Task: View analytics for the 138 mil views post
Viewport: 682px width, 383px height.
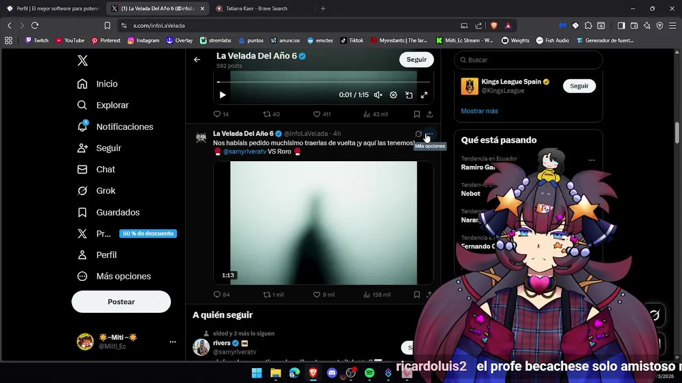Action: [377, 295]
